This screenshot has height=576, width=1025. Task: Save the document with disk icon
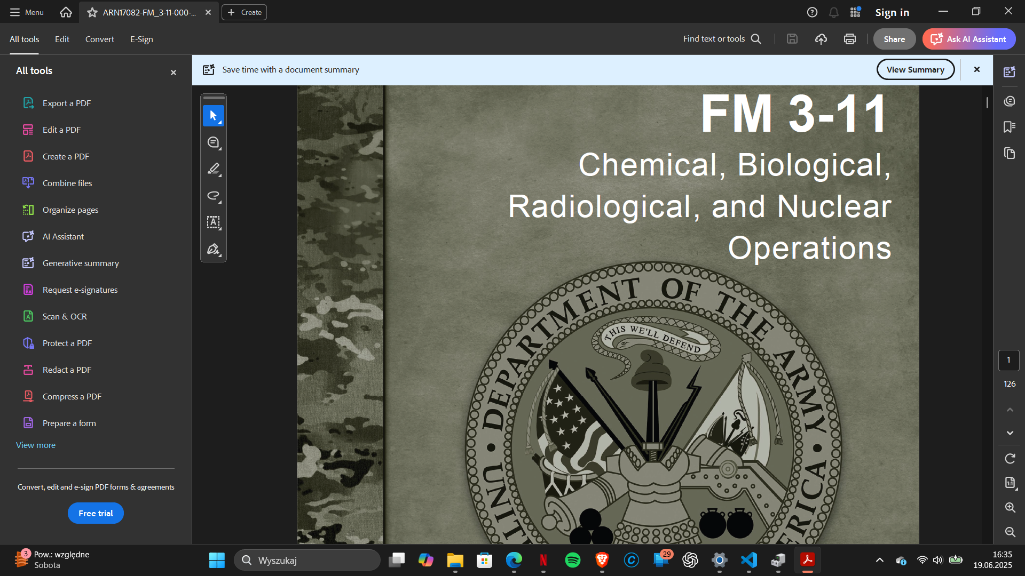point(792,39)
